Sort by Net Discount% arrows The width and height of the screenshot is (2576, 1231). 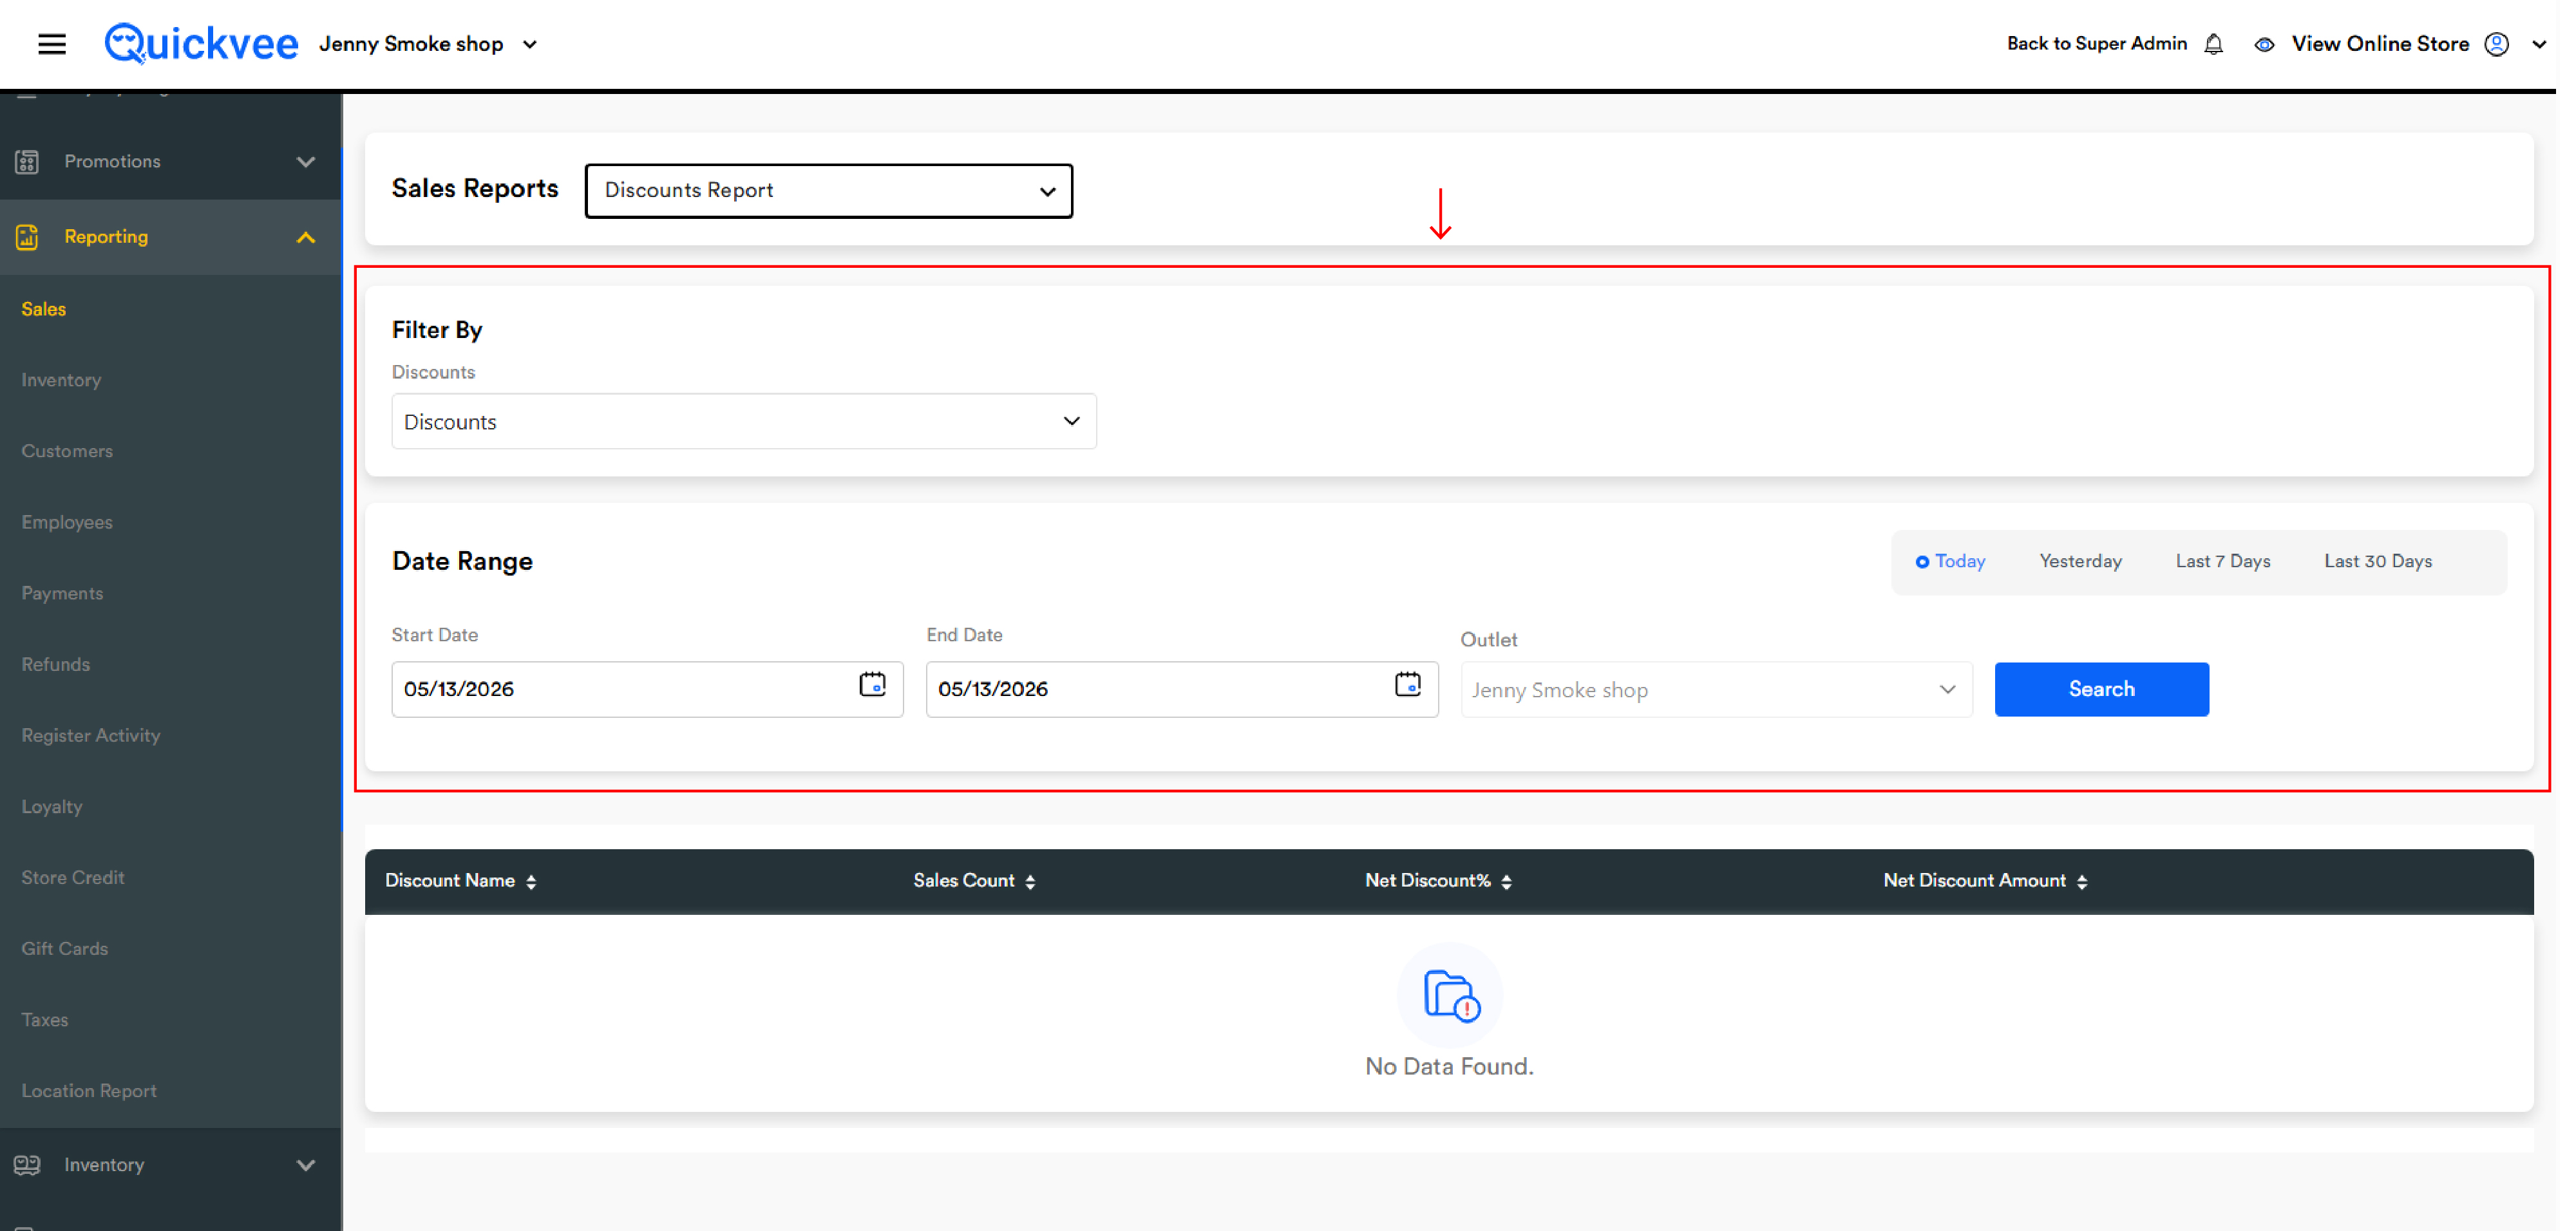pyautogui.click(x=1506, y=881)
